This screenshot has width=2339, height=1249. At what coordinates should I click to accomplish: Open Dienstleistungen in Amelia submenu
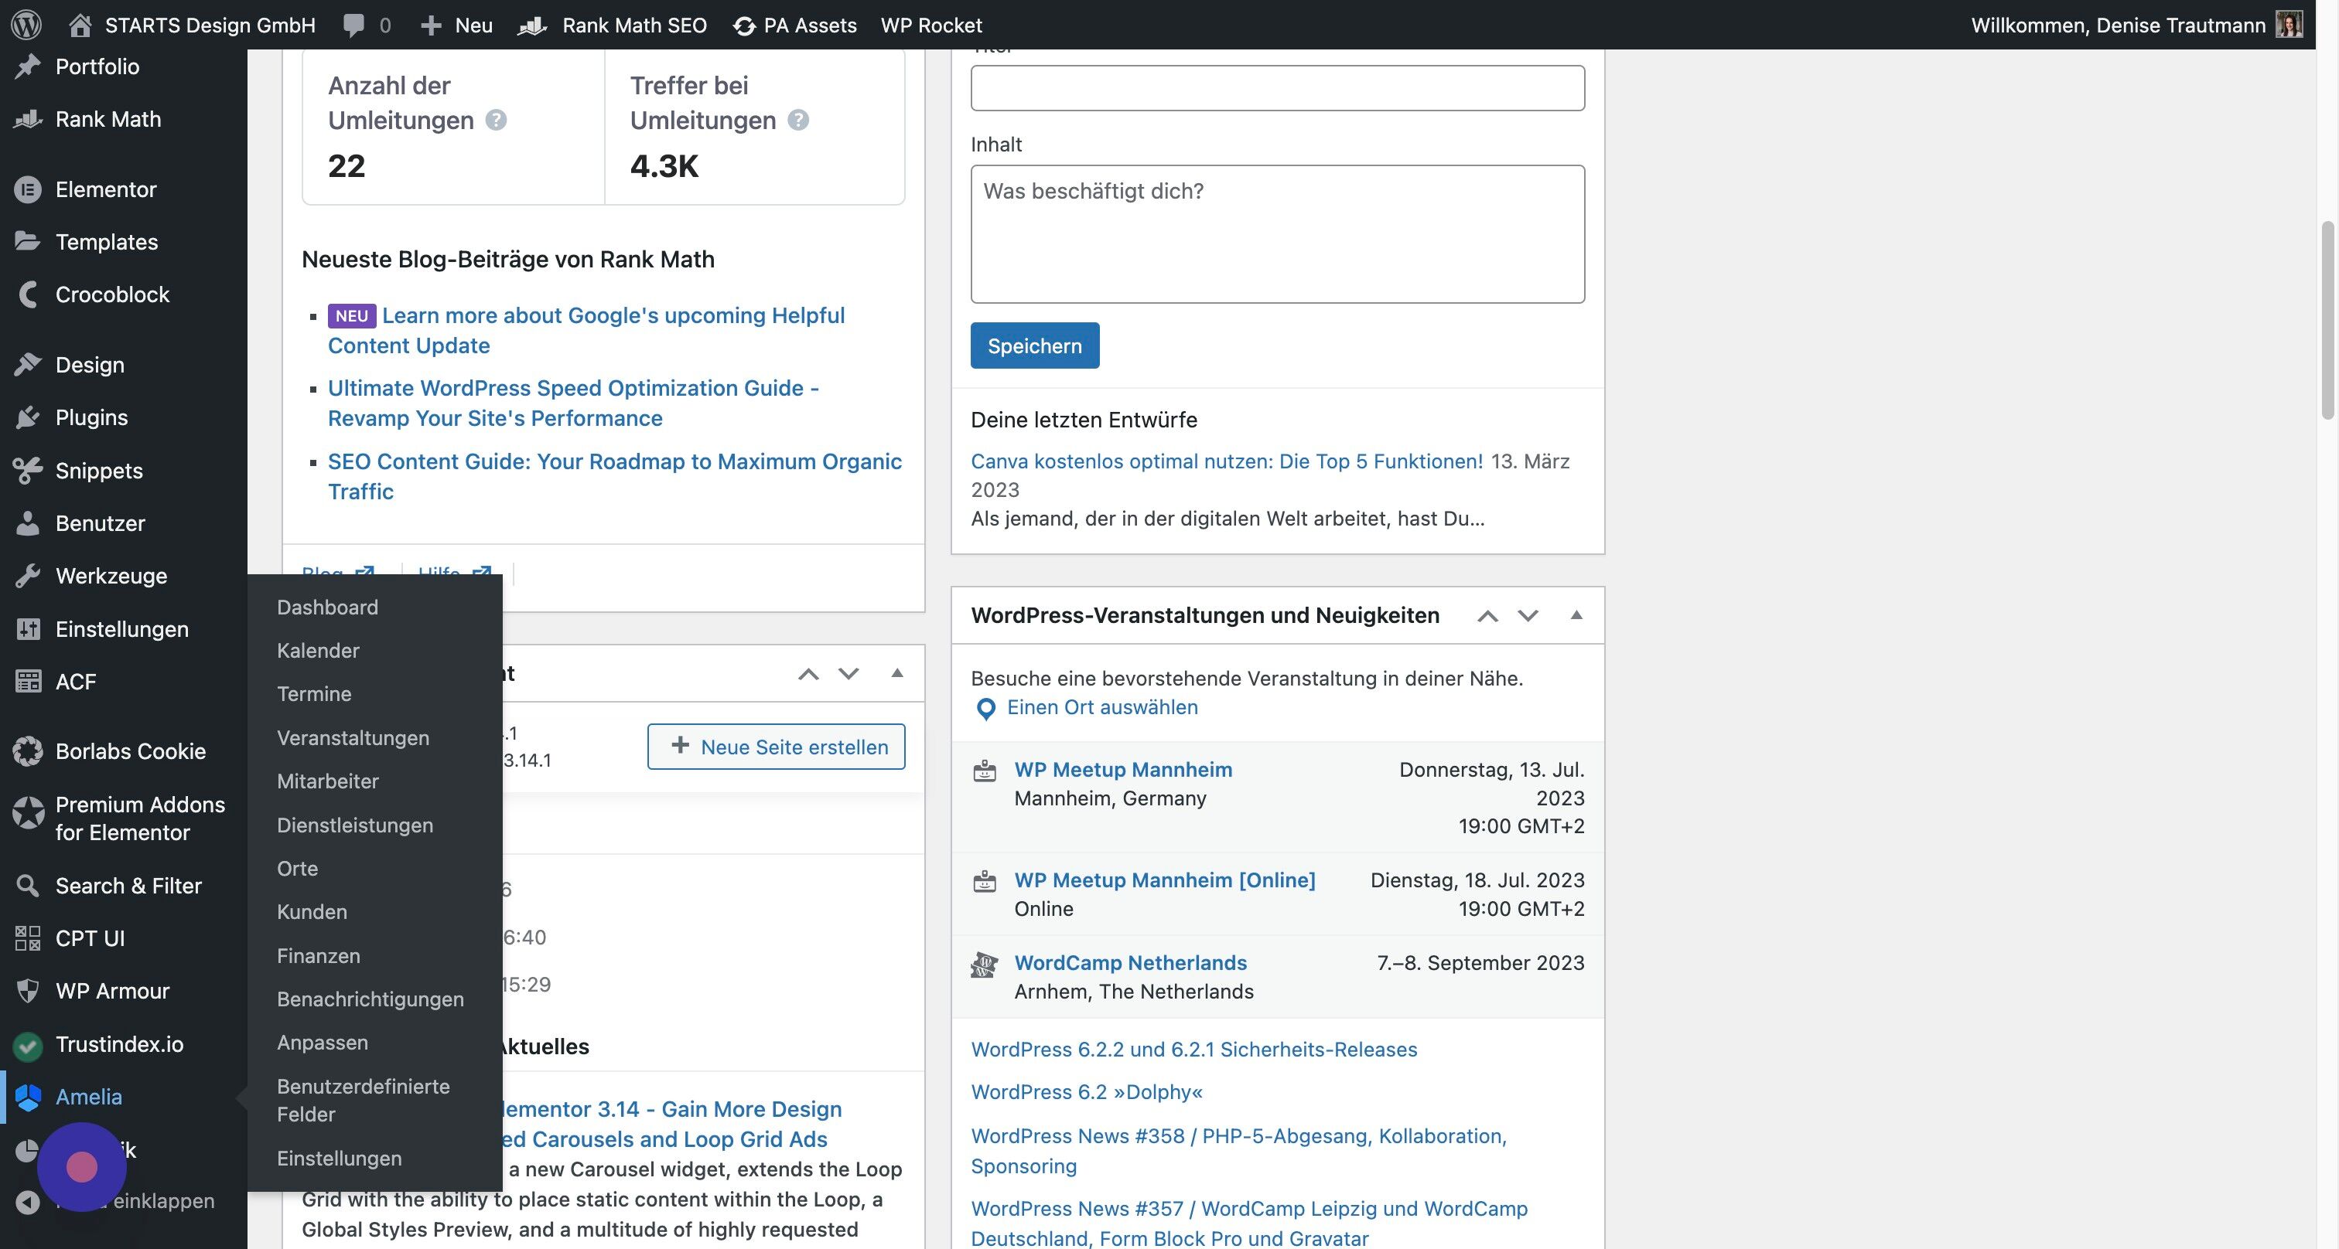355,825
